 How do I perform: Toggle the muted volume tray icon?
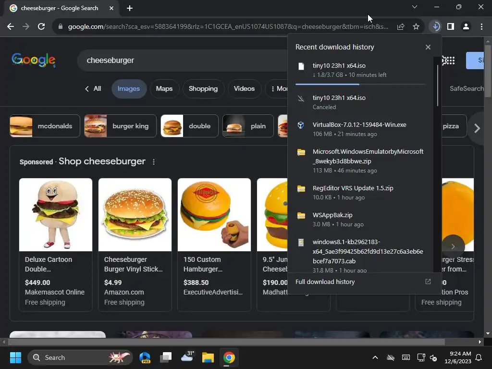click(x=433, y=357)
